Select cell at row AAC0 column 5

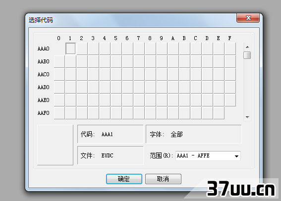(x=116, y=74)
